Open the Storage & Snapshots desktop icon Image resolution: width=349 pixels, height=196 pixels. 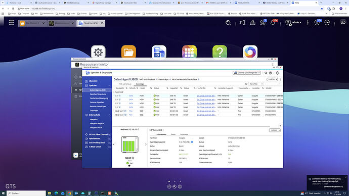(159, 52)
